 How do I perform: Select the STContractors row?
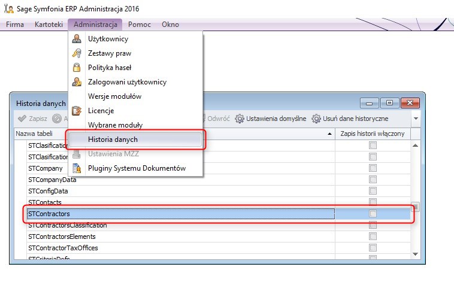point(218,214)
